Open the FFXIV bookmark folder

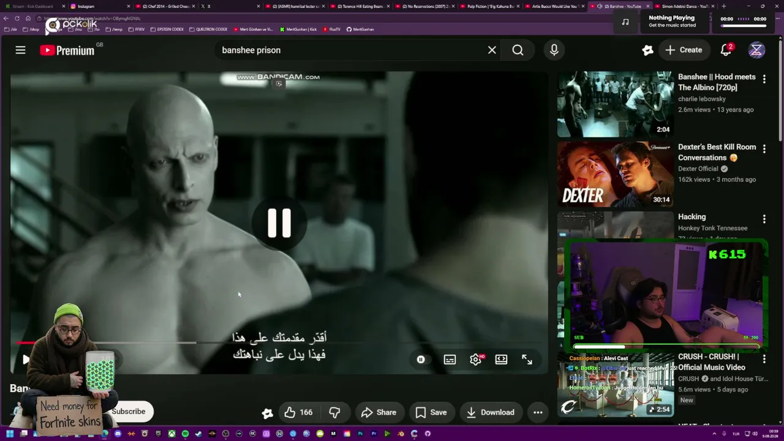coord(136,29)
